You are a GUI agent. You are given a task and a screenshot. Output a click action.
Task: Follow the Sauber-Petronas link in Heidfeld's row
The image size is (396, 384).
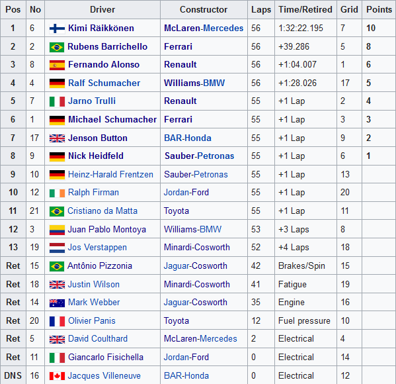[x=199, y=156]
